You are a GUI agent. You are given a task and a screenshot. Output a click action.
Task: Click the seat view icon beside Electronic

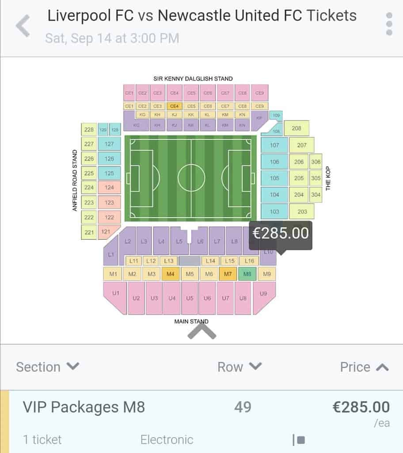299,440
